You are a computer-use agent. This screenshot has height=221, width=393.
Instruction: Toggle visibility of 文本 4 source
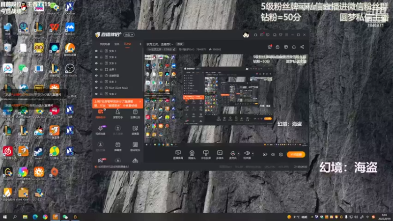96,57
